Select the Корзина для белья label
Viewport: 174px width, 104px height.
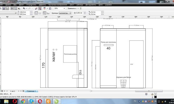(x=124, y=77)
